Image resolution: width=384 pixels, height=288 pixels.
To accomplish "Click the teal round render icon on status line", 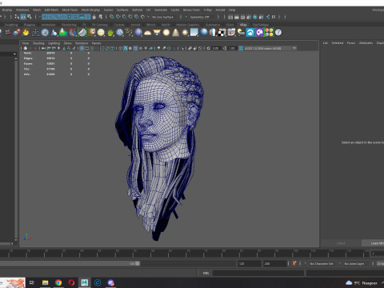I will click(x=255, y=17).
